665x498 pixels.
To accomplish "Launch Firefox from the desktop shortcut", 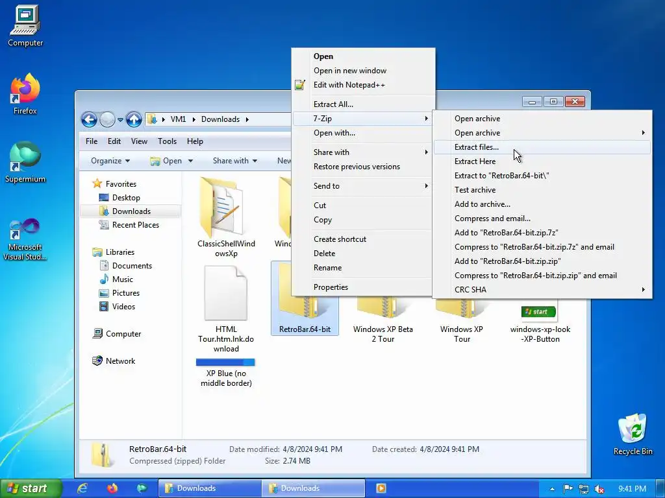I will pyautogui.click(x=25, y=94).
